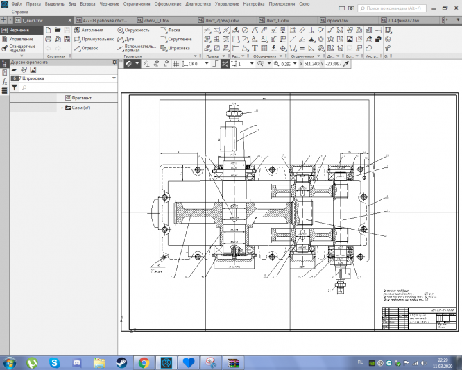Open the tree panel settings gear

114,62
